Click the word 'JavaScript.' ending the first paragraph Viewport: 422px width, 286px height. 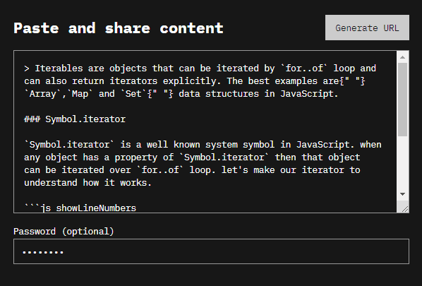tap(309, 94)
